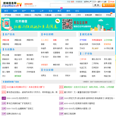Click 二手车 in the sub-navigation bar
116x116 pixels.
tap(78, 15)
